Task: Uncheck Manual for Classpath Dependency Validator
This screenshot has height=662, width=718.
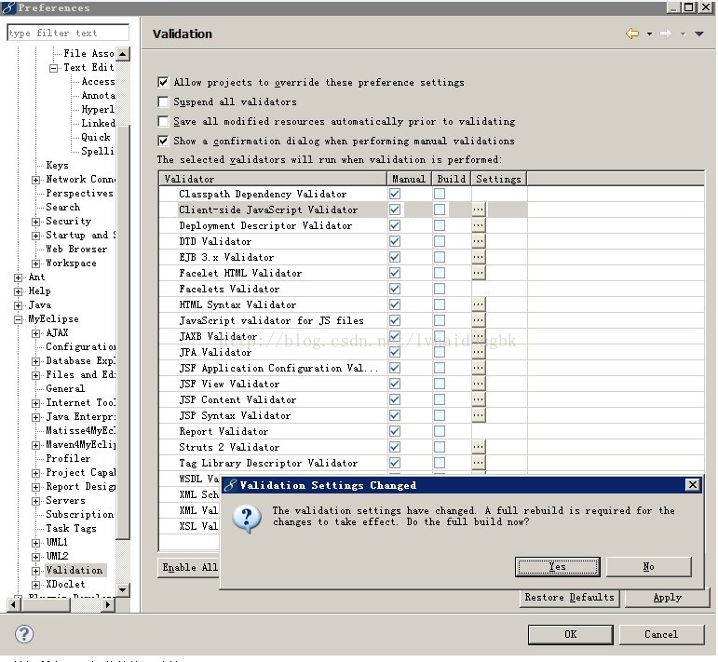Action: (395, 194)
